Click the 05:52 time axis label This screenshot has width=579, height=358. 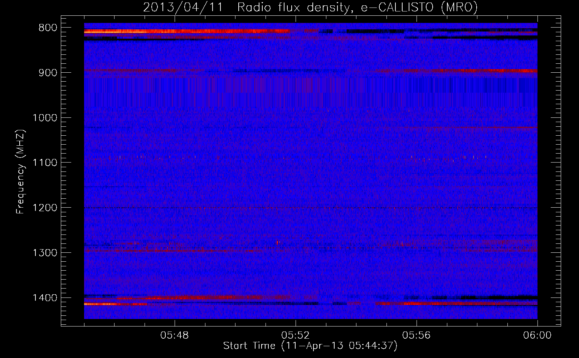296,335
